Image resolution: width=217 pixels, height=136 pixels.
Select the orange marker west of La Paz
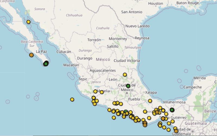[31, 55]
